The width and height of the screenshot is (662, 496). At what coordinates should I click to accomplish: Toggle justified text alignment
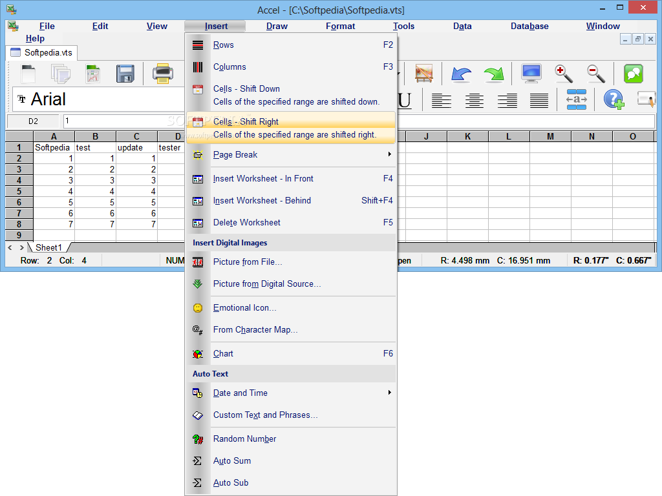(x=539, y=99)
